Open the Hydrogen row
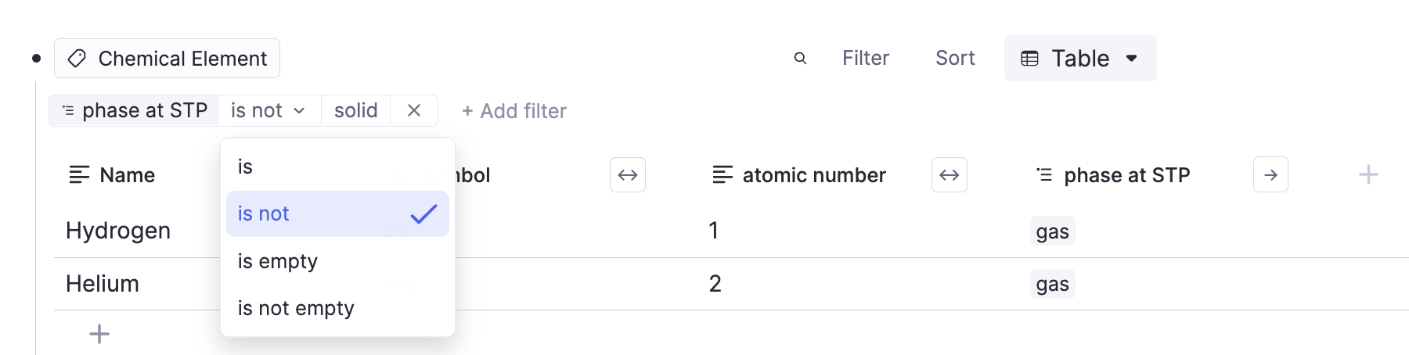The width and height of the screenshot is (1409, 355). pyautogui.click(x=118, y=231)
